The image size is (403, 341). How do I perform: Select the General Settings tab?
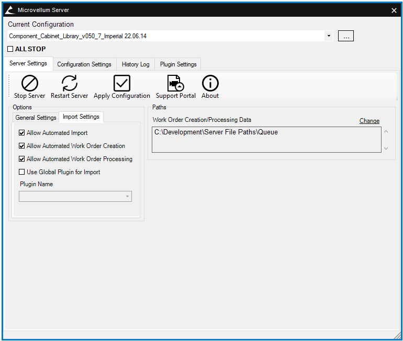pyautogui.click(x=36, y=118)
